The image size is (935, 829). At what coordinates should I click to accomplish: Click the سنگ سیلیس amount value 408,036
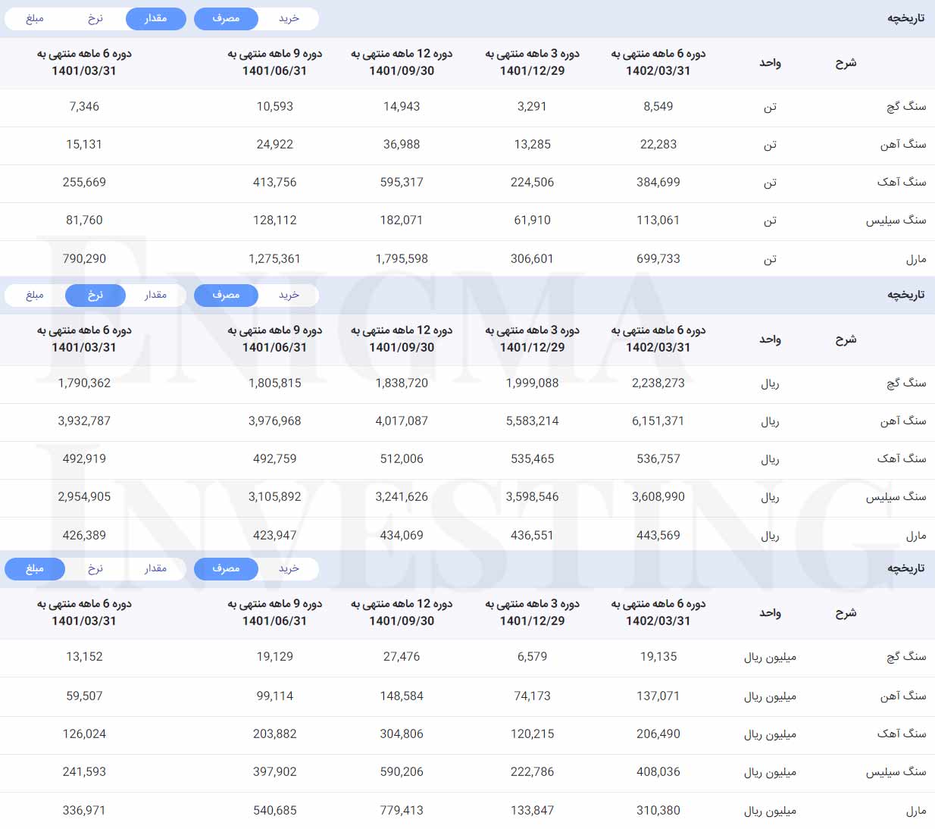coord(658,772)
